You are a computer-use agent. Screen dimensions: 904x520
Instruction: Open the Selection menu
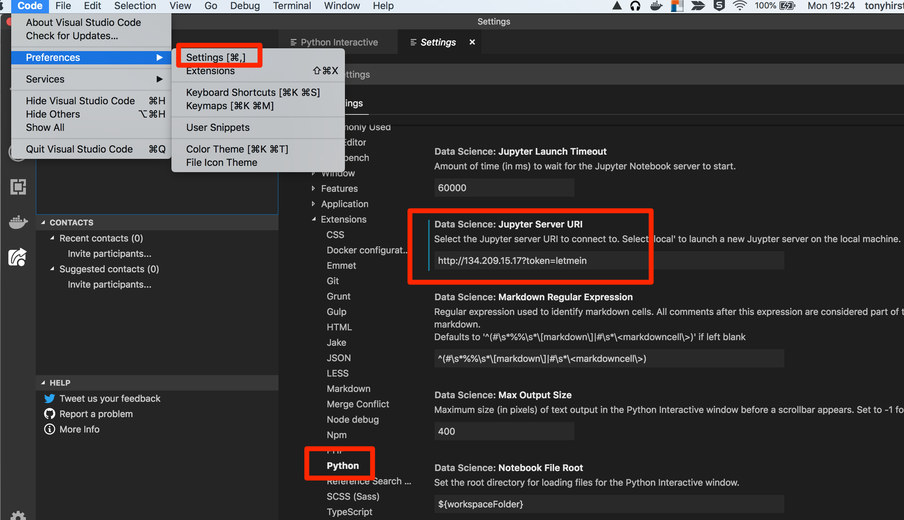pos(135,6)
